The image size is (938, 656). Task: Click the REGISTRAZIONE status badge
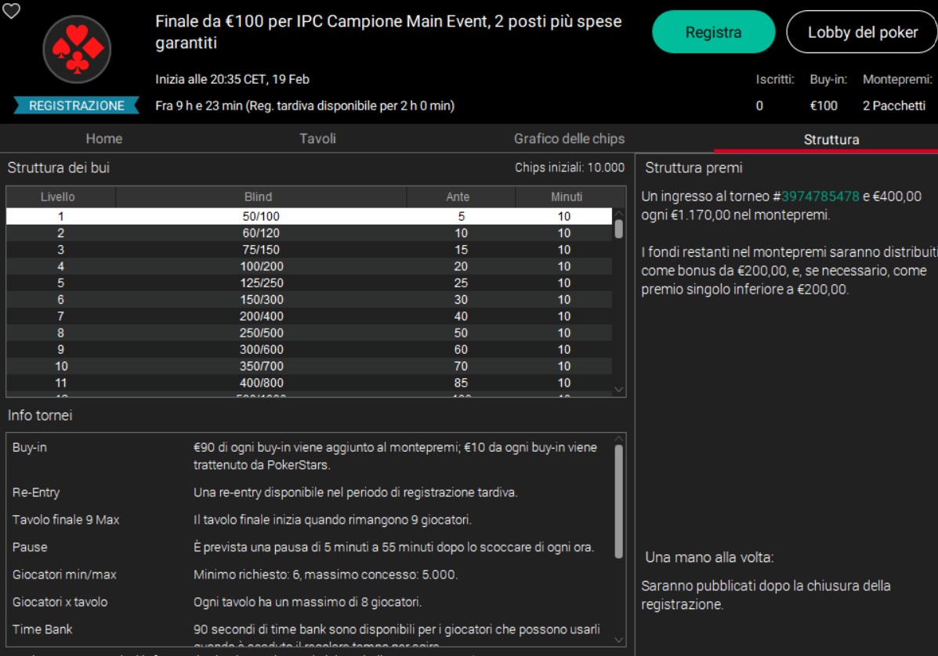(x=76, y=106)
